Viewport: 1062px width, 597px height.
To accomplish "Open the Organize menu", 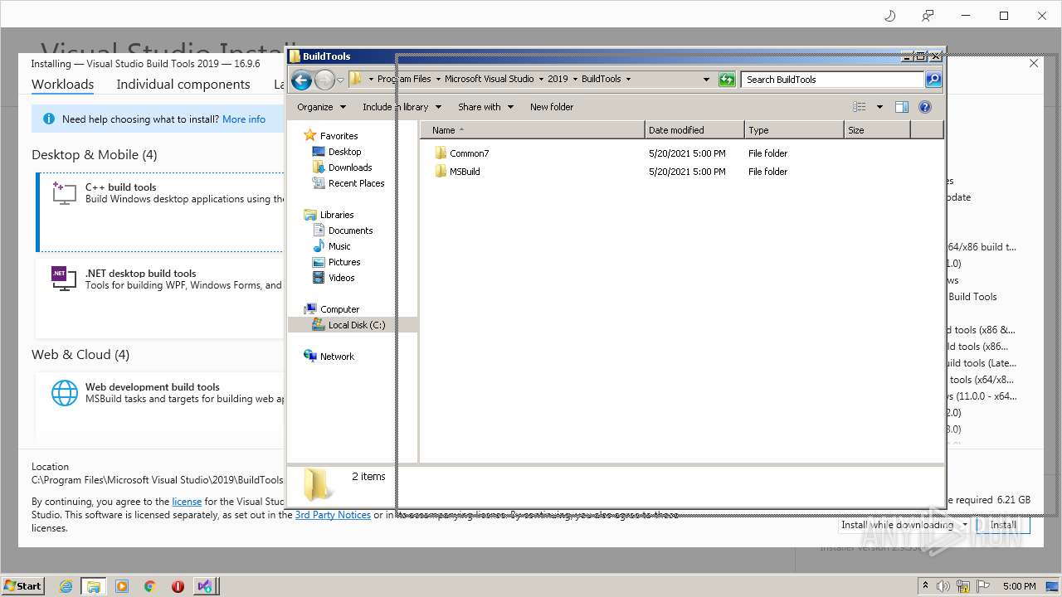I will click(x=320, y=107).
